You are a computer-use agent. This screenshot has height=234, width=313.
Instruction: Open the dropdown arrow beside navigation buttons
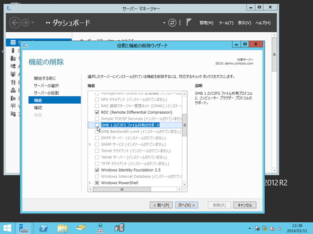[33, 23]
